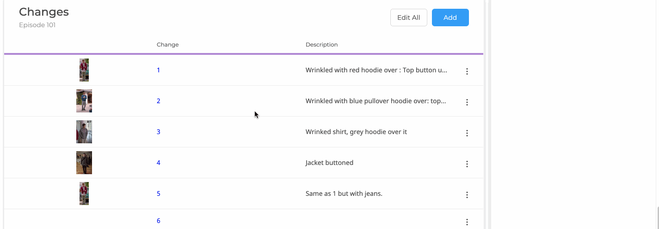Open change 5 link
Screen dimensions: 659x229
[159, 194]
